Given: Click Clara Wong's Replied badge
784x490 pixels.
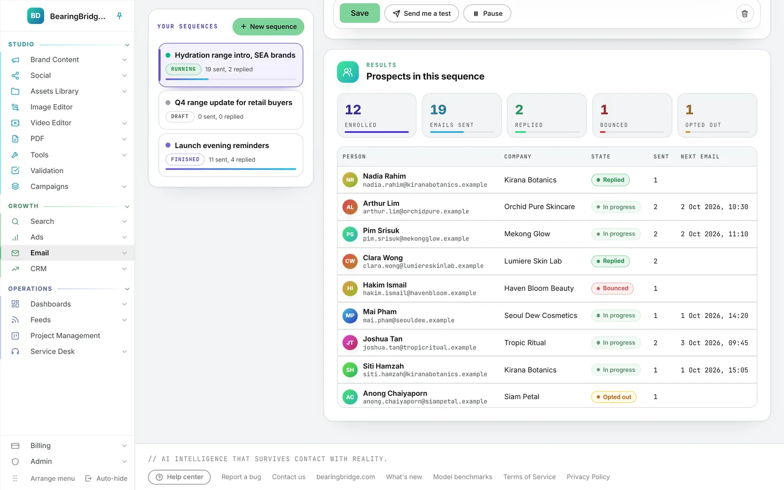Looking at the screenshot, I should coord(610,261).
